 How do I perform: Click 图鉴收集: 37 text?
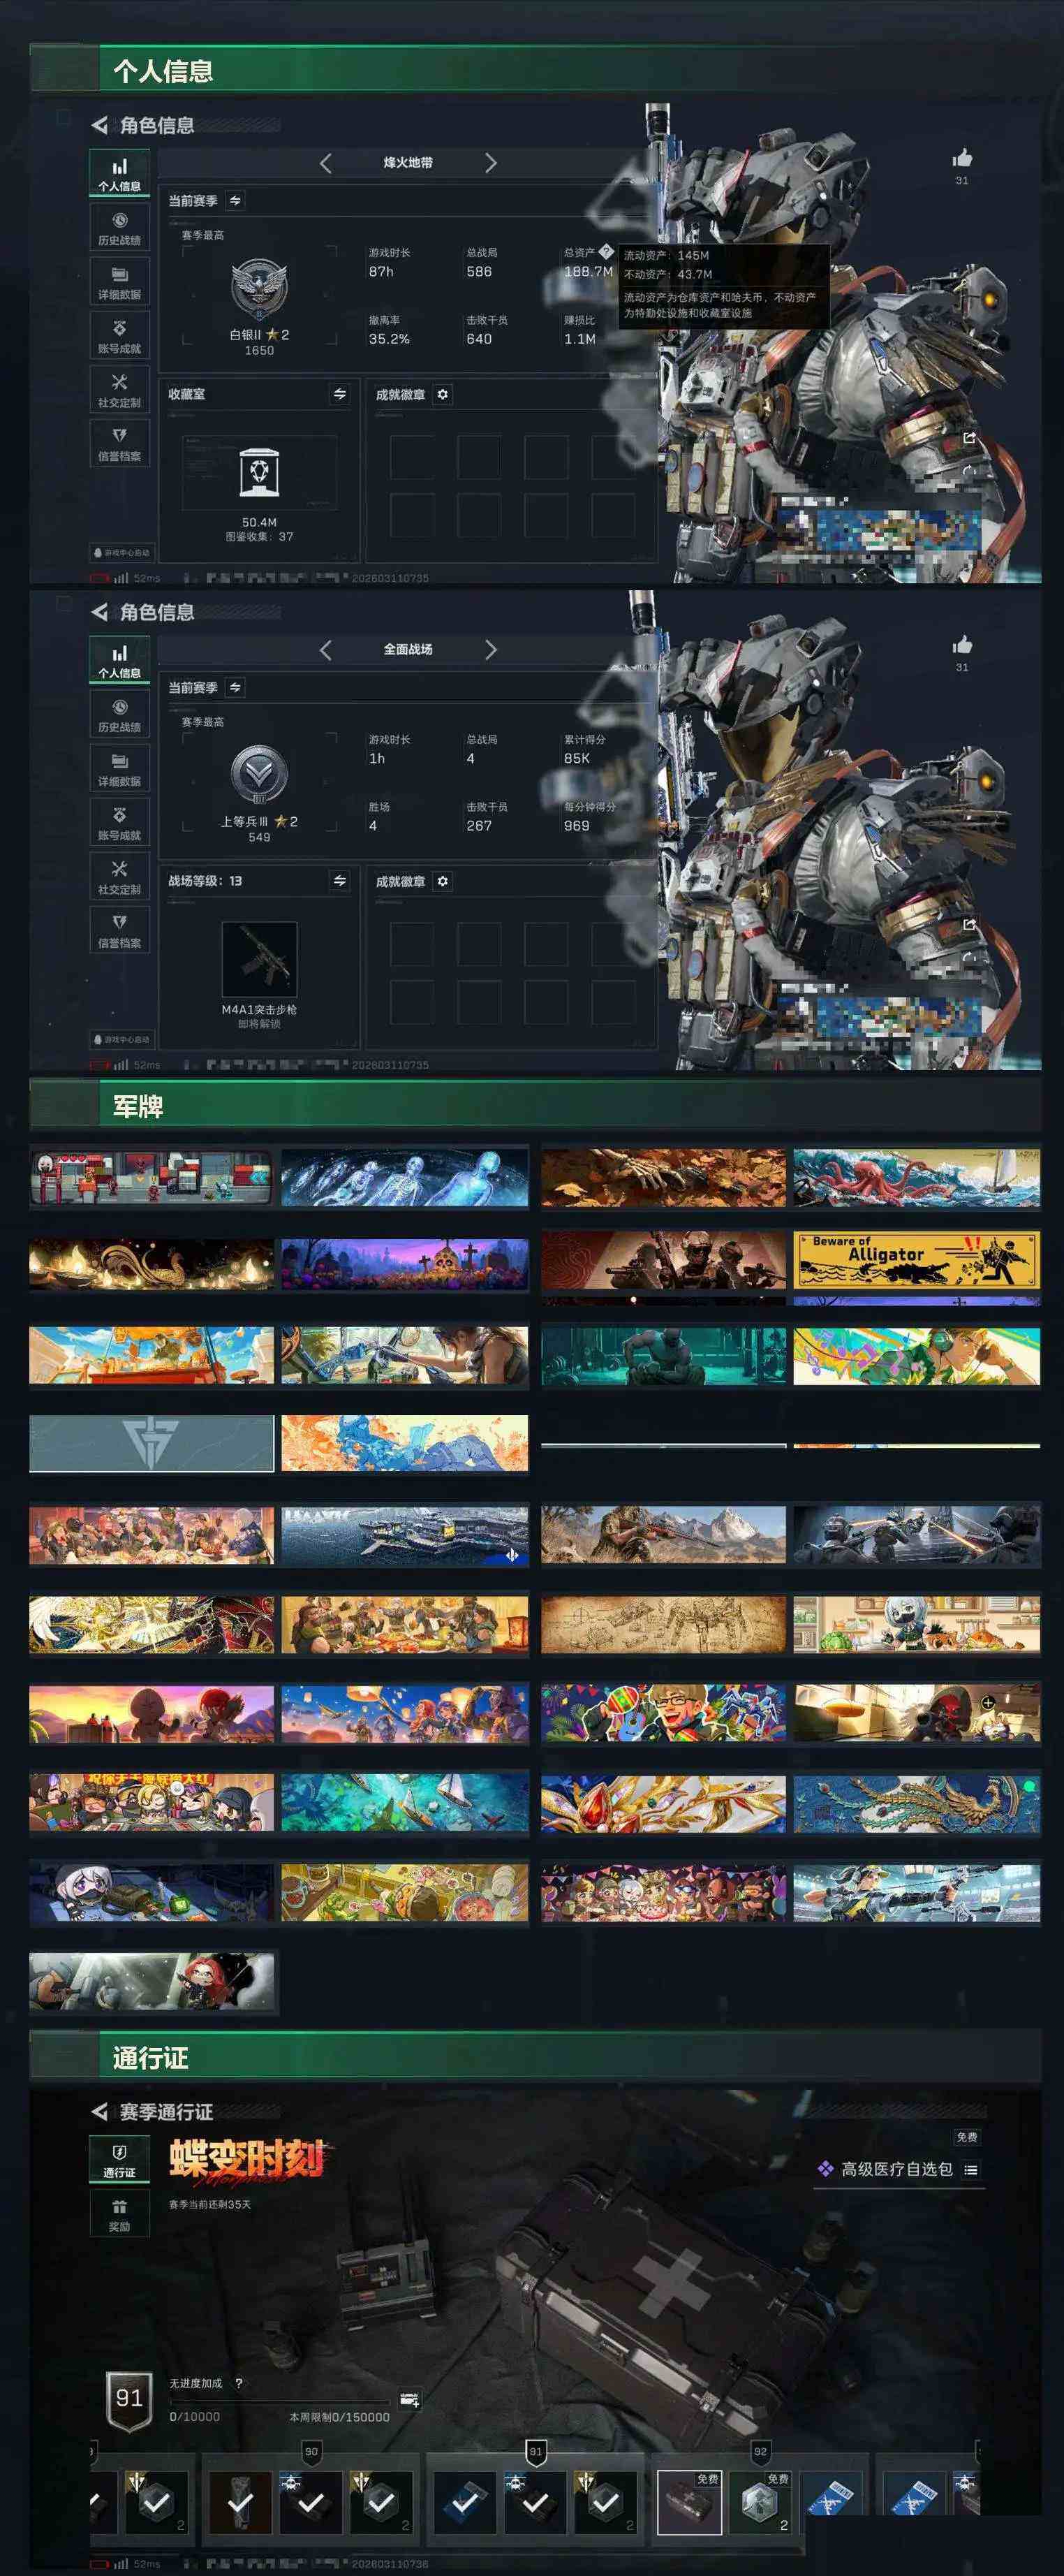[x=259, y=537]
